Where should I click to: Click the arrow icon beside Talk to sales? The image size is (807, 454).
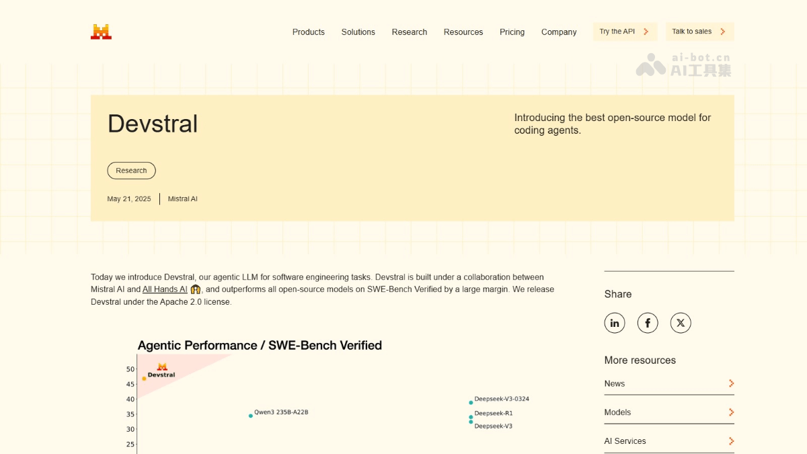pos(724,31)
